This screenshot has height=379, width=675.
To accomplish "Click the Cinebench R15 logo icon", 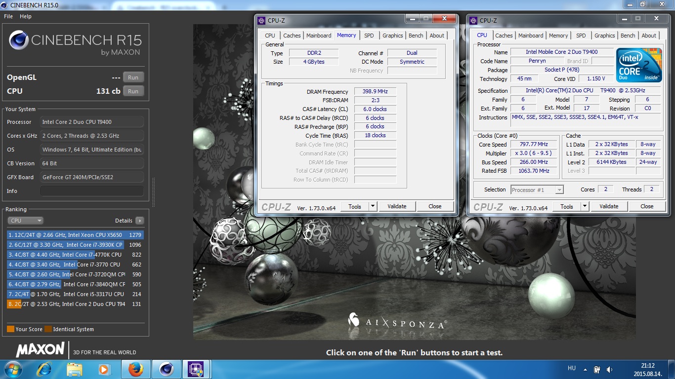I will pyautogui.click(x=18, y=40).
